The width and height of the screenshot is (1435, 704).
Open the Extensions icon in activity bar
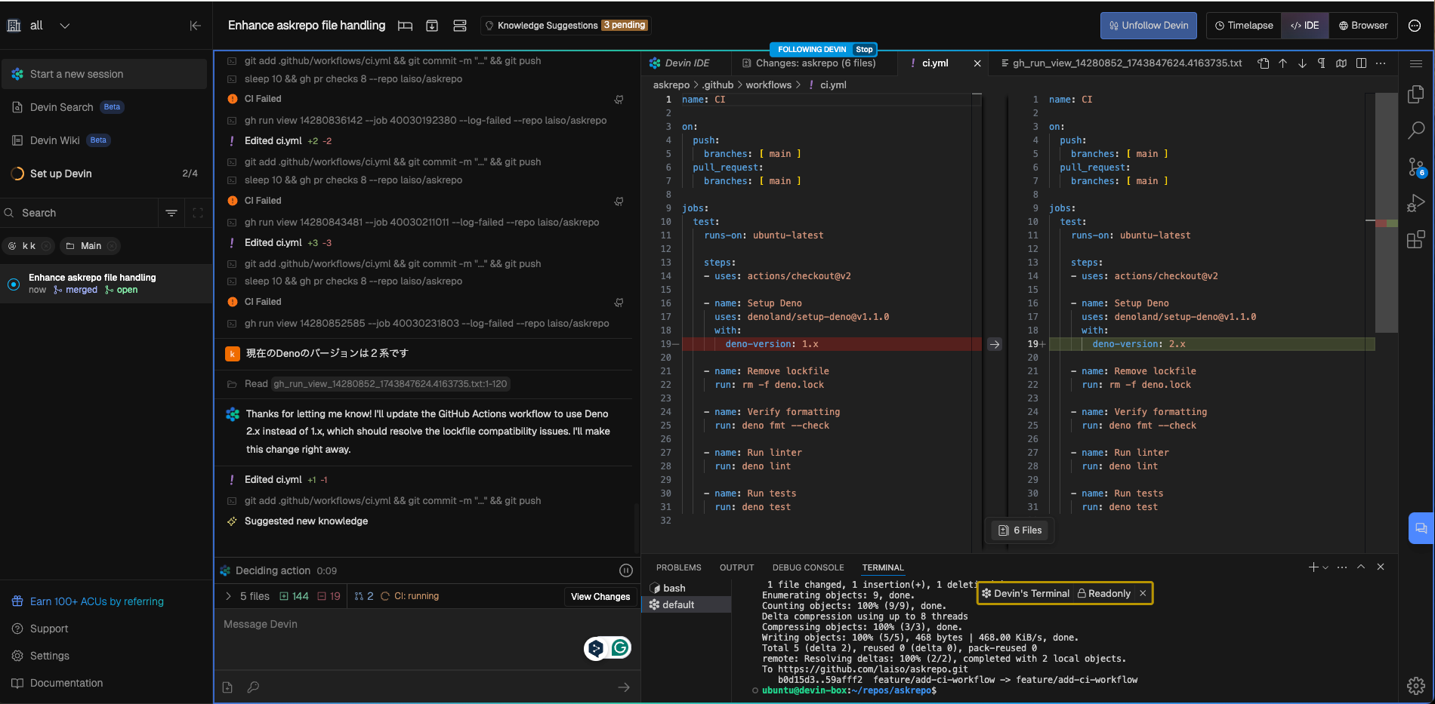pyautogui.click(x=1415, y=240)
